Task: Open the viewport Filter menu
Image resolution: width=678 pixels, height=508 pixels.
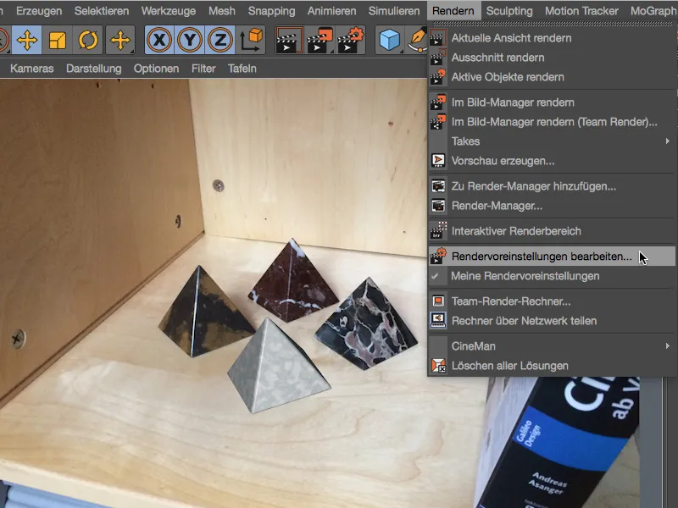Action: pos(203,69)
